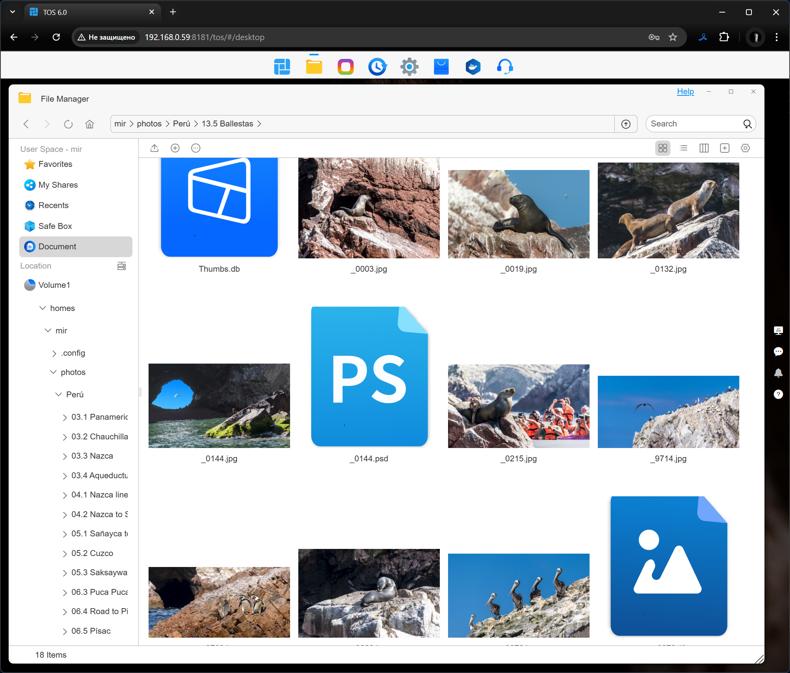Expand the 03.3 Nazca folder
Image resolution: width=790 pixels, height=673 pixels.
tap(65, 456)
